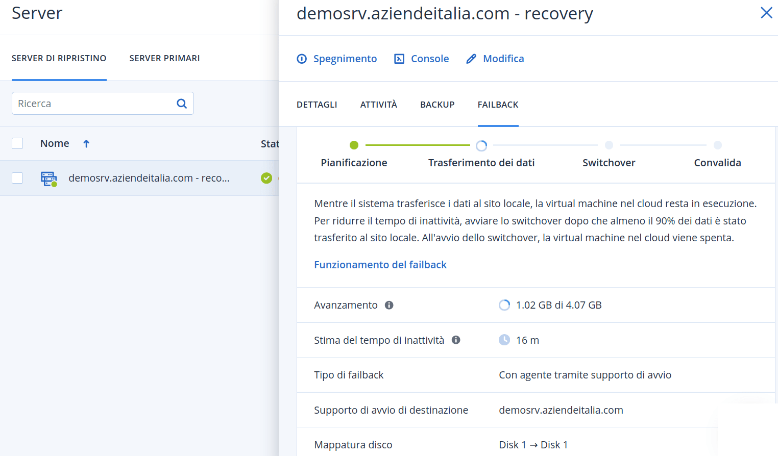Click the Server page heading
Image resolution: width=778 pixels, height=456 pixels.
tap(37, 13)
